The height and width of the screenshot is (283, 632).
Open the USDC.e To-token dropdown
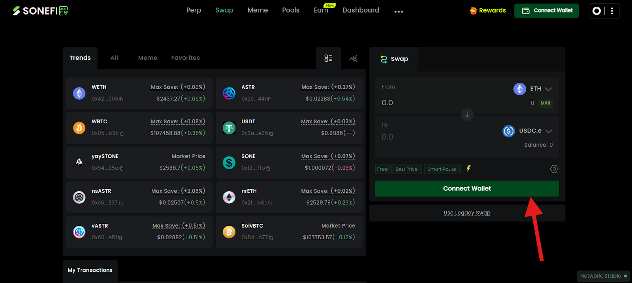click(527, 131)
